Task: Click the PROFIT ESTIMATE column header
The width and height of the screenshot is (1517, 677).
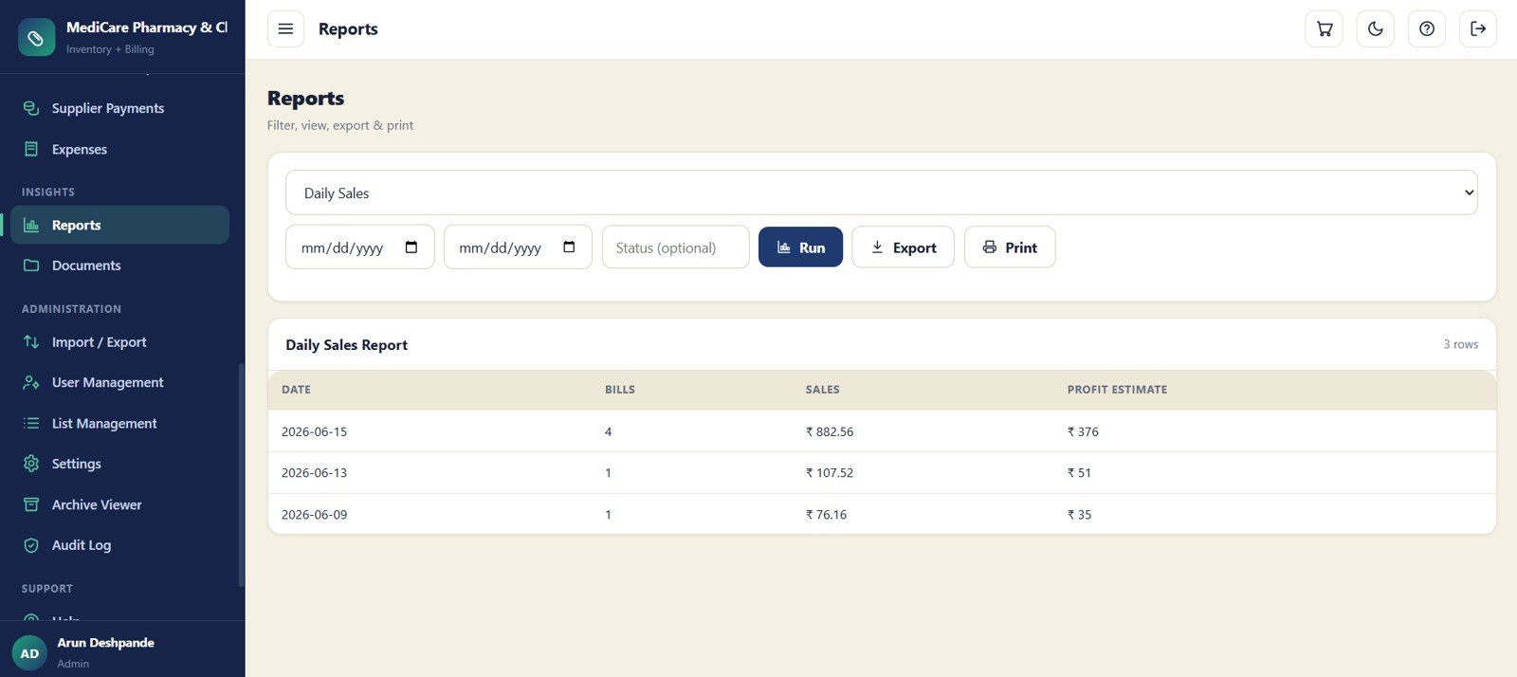Action: tap(1117, 390)
